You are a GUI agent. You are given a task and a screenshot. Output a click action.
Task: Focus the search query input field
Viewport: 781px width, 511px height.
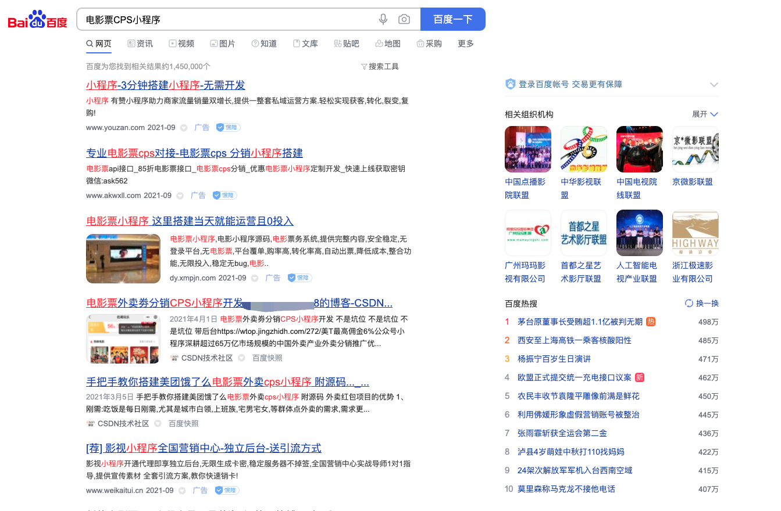coord(227,19)
